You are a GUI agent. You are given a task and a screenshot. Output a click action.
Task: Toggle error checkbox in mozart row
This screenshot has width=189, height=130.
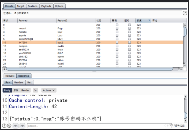tap(117, 28)
